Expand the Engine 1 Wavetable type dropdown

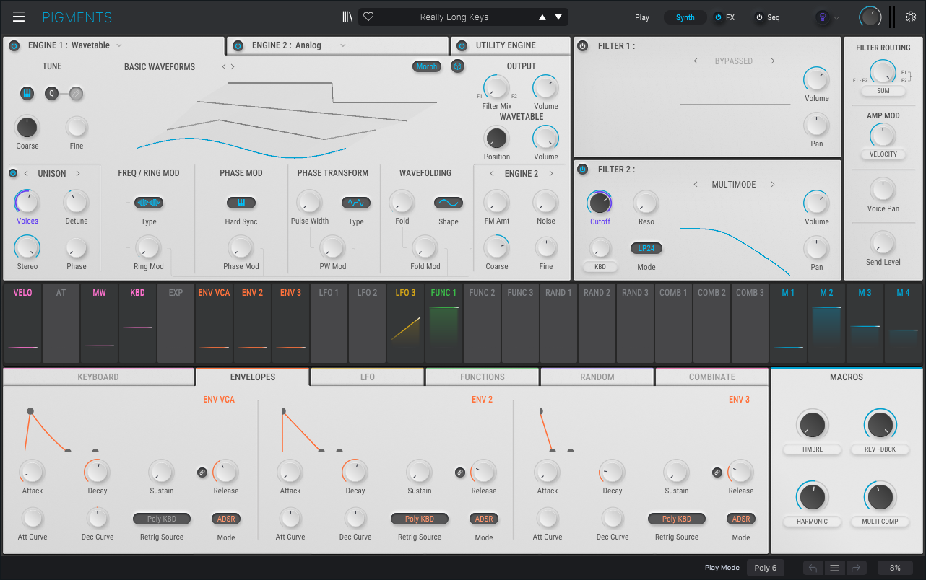tap(119, 45)
